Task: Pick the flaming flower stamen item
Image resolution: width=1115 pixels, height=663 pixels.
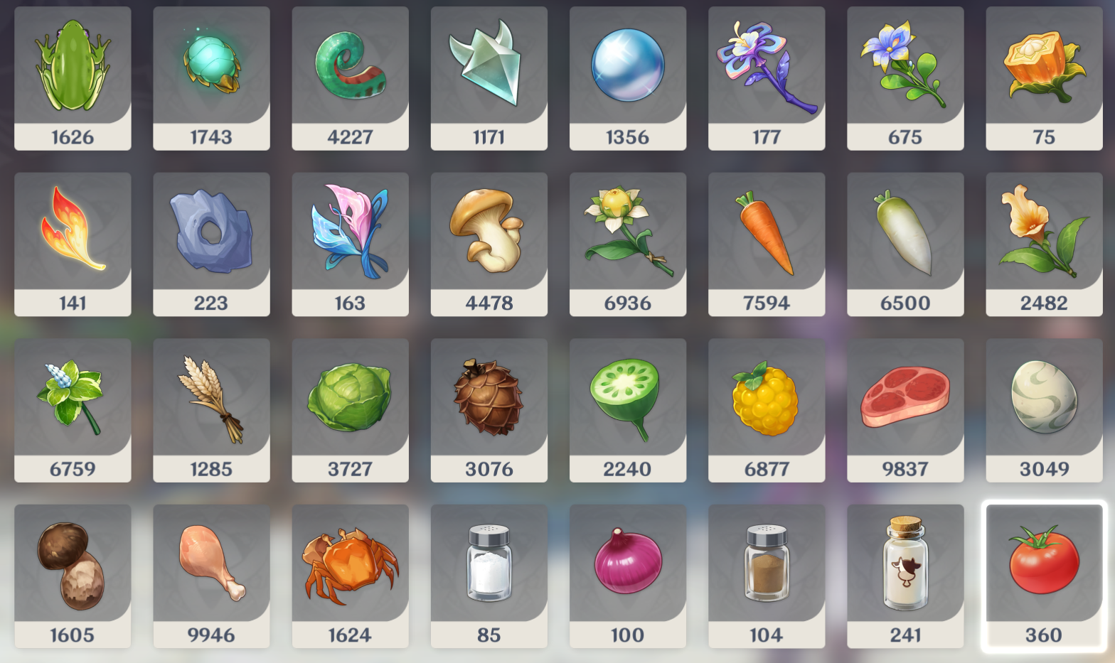Action: point(73,244)
